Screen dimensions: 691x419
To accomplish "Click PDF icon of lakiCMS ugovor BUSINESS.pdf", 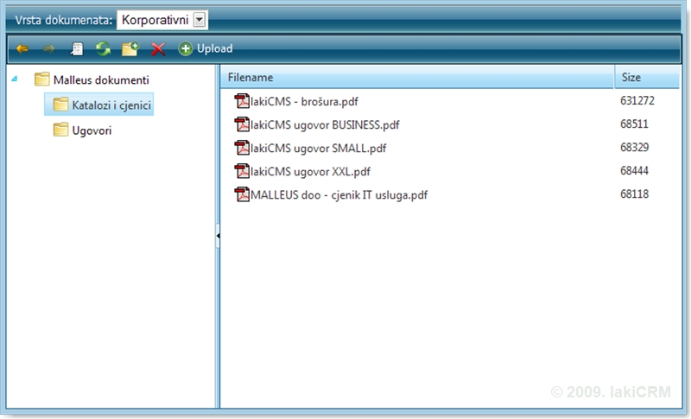I will pyautogui.click(x=242, y=124).
